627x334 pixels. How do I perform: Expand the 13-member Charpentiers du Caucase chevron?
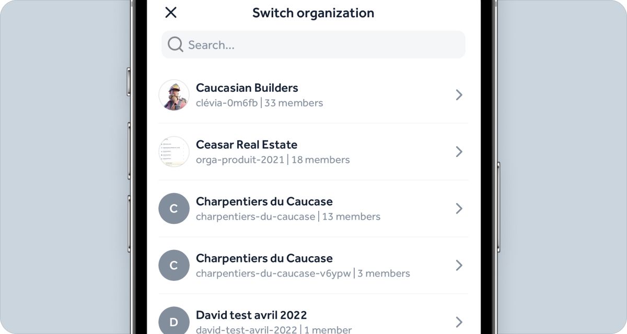[x=459, y=209]
